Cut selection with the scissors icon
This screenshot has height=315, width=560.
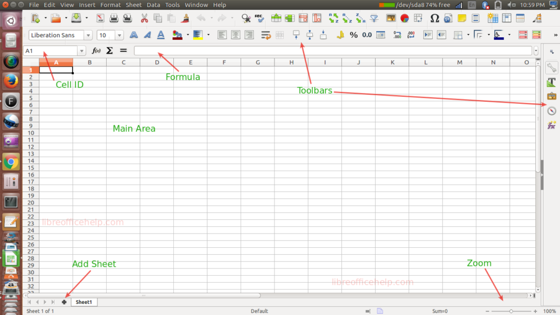pos(144,18)
